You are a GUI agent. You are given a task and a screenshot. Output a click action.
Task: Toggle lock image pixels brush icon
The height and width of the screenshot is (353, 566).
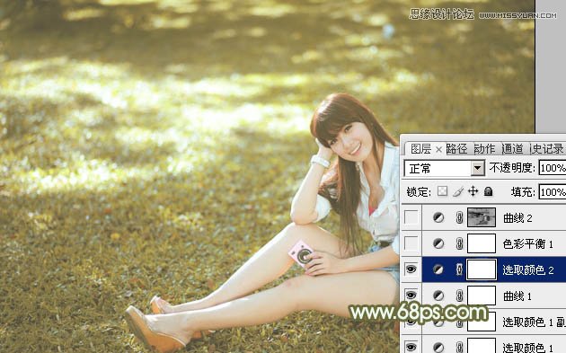point(457,191)
